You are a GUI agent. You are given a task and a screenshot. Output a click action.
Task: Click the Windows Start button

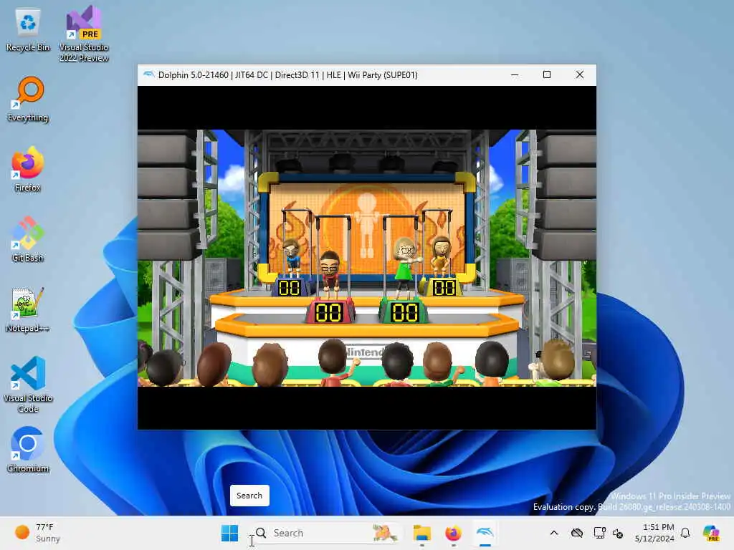(229, 533)
